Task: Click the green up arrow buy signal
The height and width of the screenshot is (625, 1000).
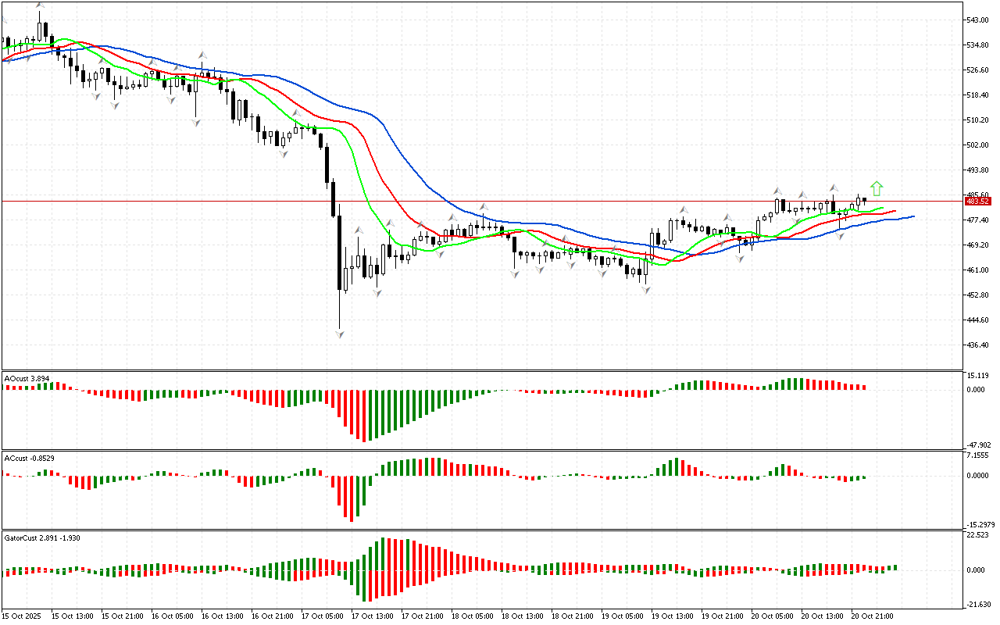Action: coord(877,188)
